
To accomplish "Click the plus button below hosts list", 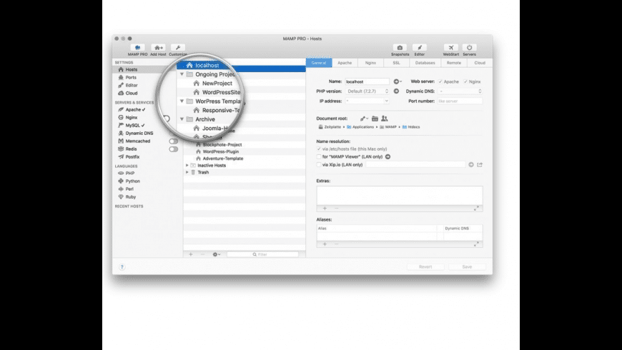I will click(x=190, y=254).
